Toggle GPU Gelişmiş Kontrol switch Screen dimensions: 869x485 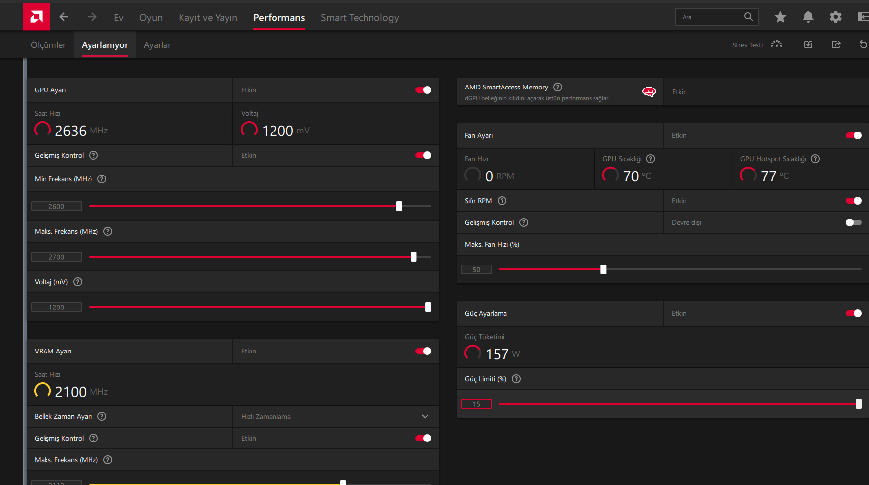click(x=423, y=155)
